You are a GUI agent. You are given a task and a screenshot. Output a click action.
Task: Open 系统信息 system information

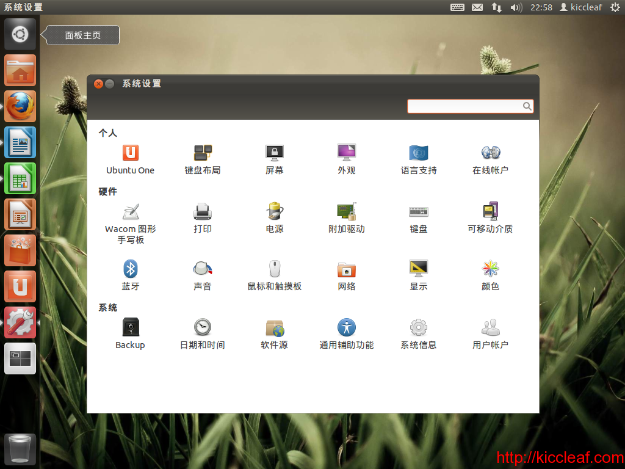coord(419,334)
